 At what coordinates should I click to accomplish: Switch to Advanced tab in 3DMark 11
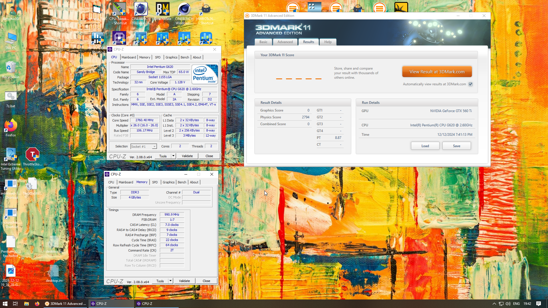[285, 42]
